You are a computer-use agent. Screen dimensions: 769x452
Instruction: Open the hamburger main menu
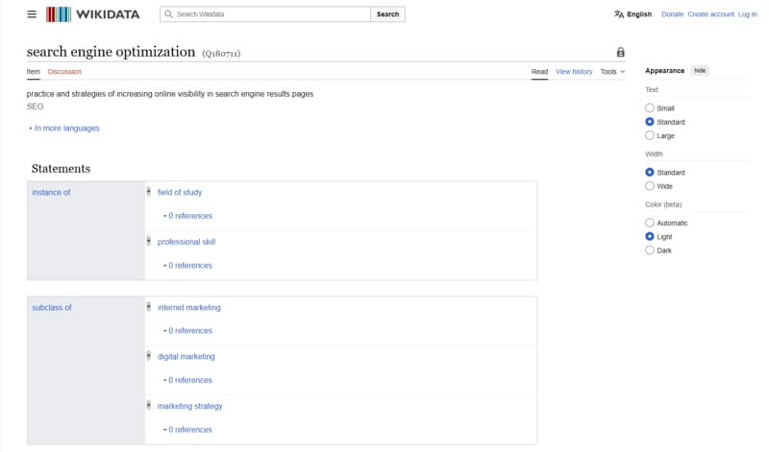[32, 14]
